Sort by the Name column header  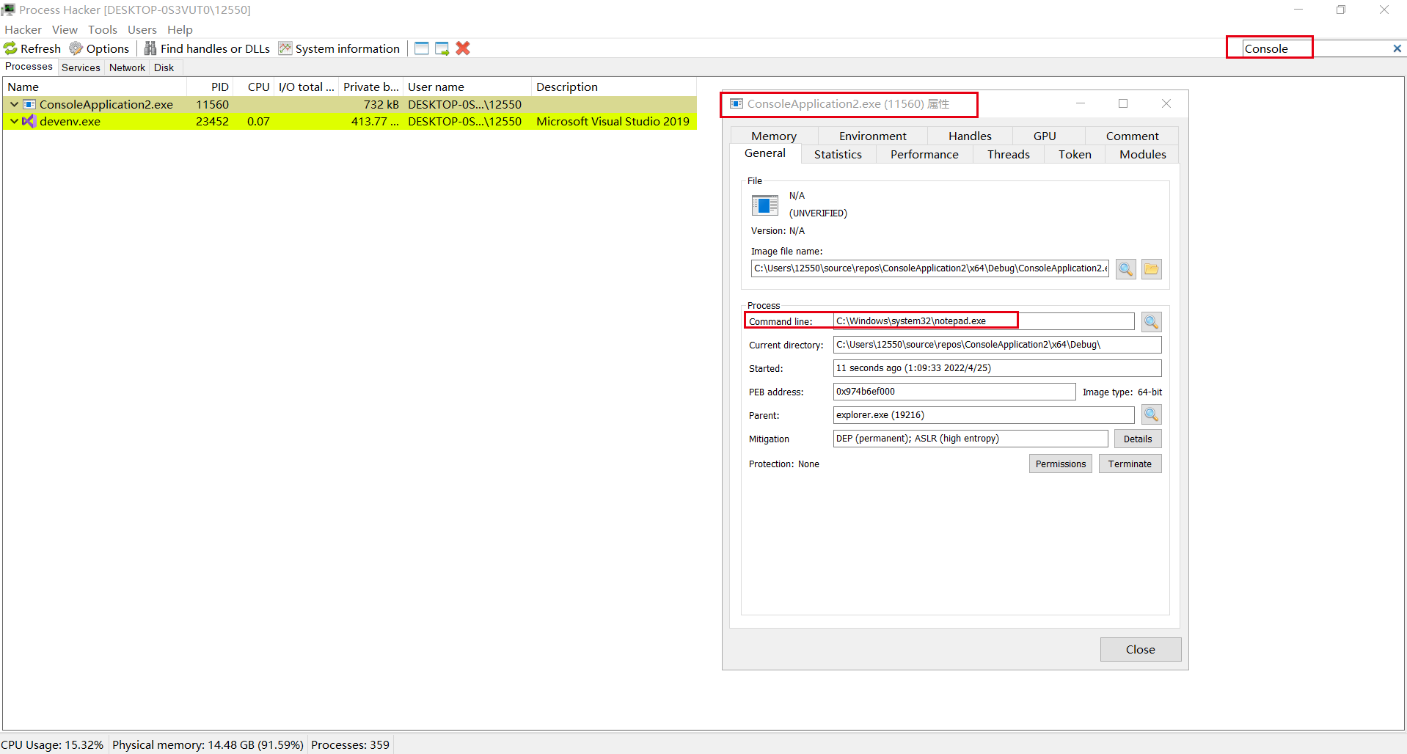coord(95,87)
